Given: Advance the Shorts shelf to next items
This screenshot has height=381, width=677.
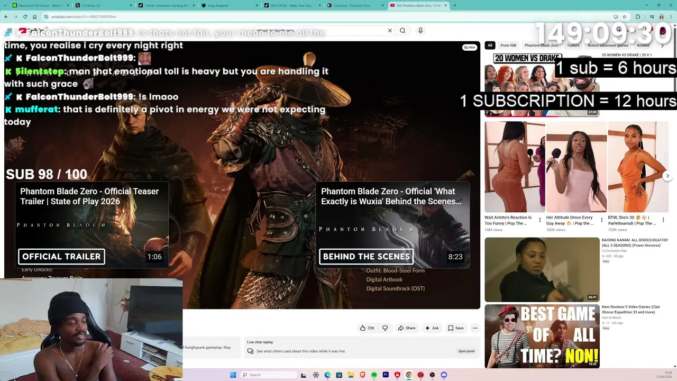Looking at the screenshot, I should point(667,176).
